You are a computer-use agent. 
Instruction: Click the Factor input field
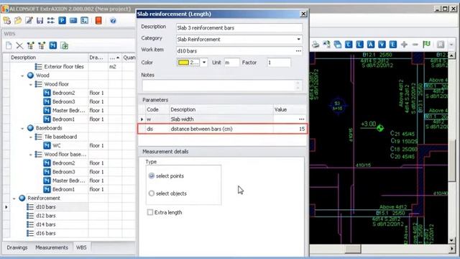click(x=279, y=63)
